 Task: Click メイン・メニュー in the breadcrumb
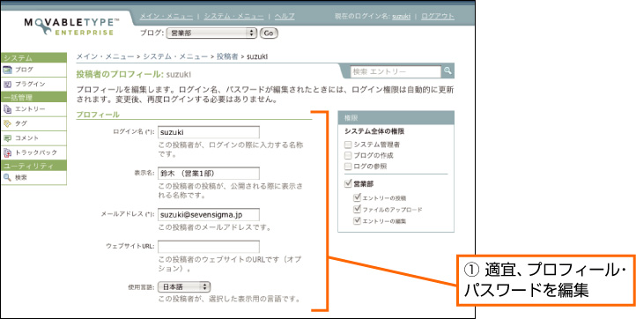click(x=105, y=56)
